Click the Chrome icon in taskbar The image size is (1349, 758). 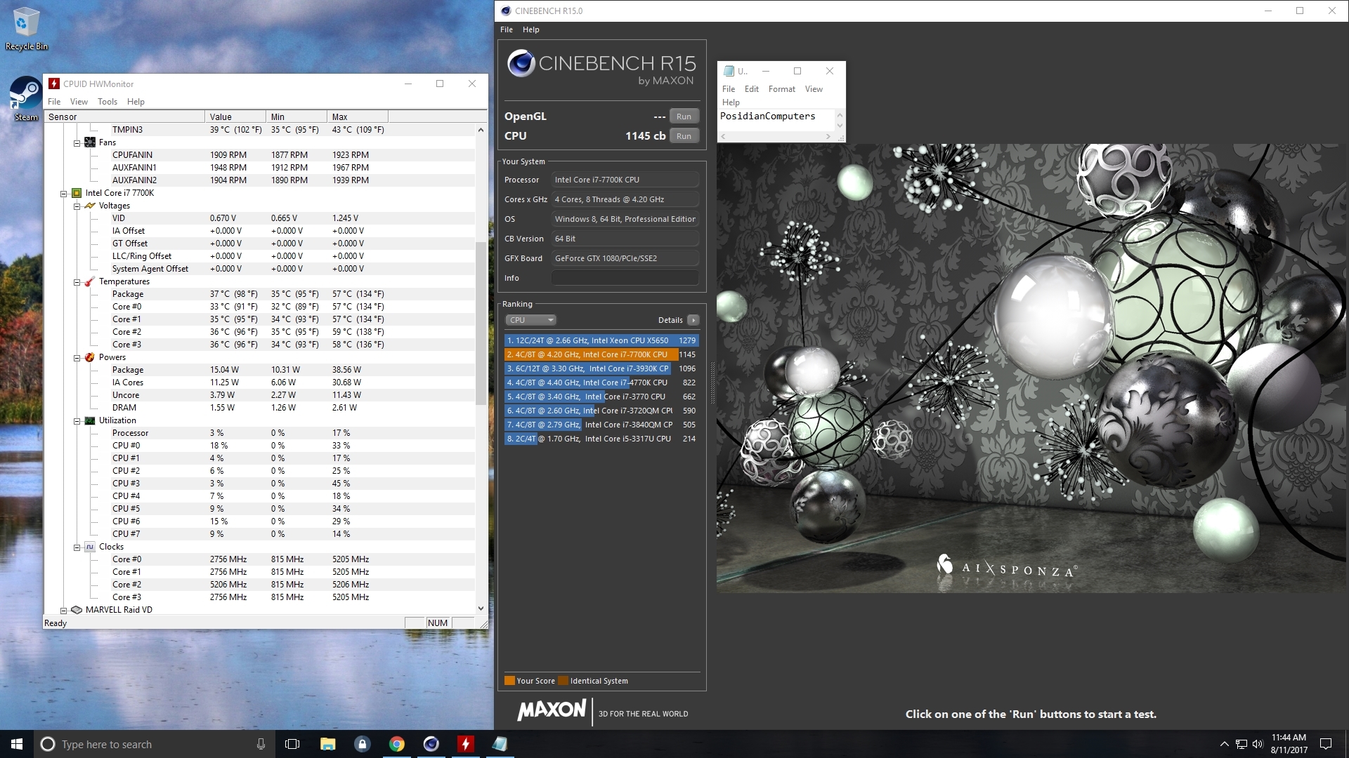[x=396, y=744]
